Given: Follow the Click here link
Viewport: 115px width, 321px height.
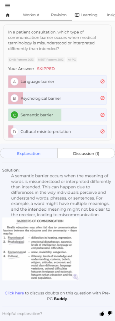Looking at the screenshot, I should [15, 293].
